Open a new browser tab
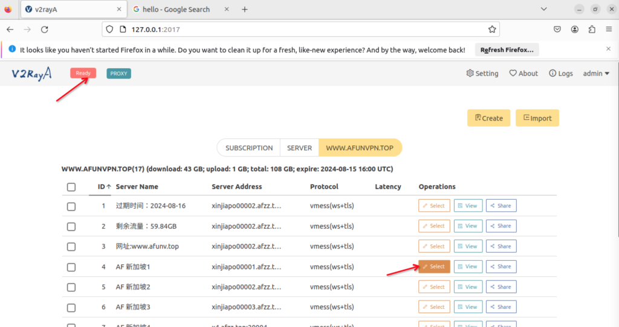This screenshot has width=619, height=327. tap(245, 10)
